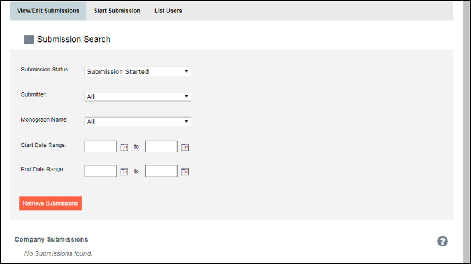Collapse the Submission Search section
The width and height of the screenshot is (471, 264).
(28, 40)
